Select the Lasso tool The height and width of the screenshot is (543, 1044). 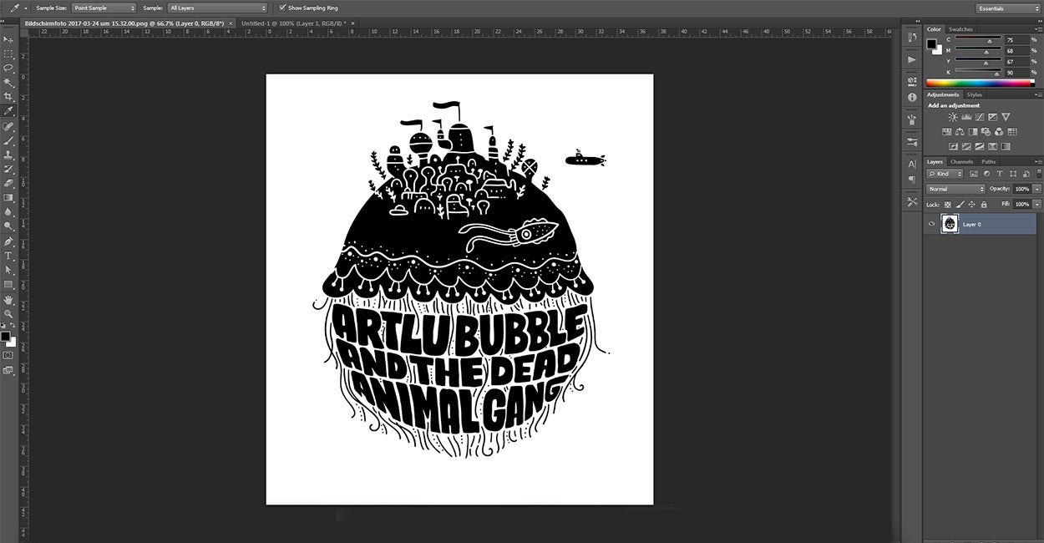(x=8, y=68)
